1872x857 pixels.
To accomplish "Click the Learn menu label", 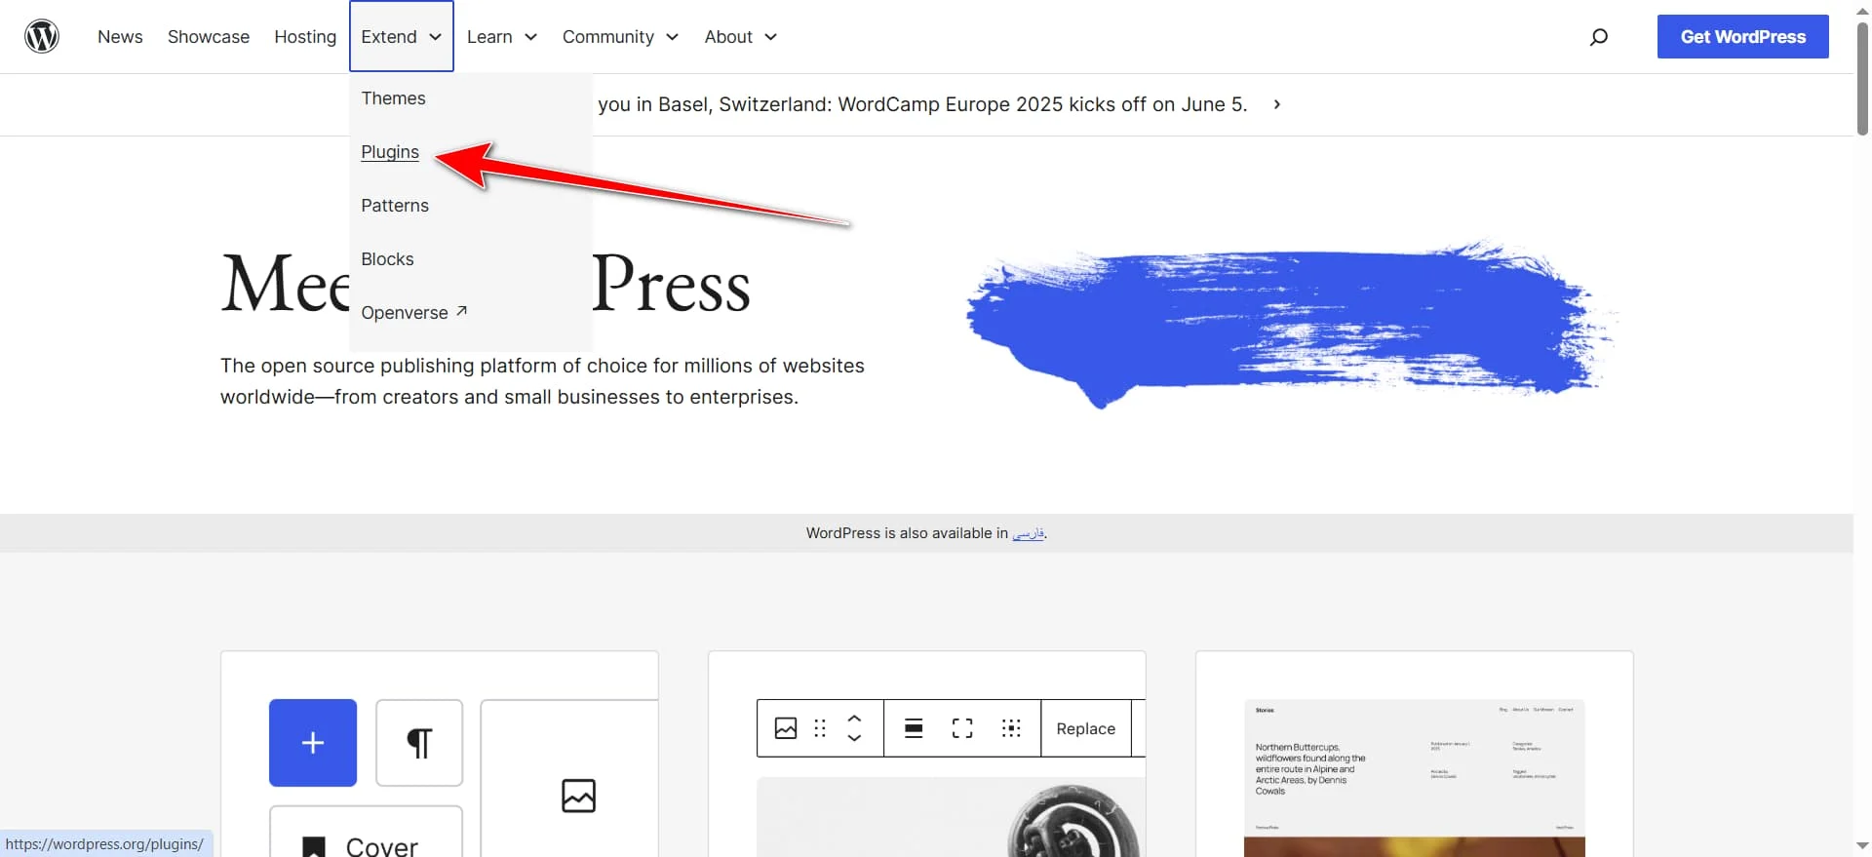I will coord(489,37).
